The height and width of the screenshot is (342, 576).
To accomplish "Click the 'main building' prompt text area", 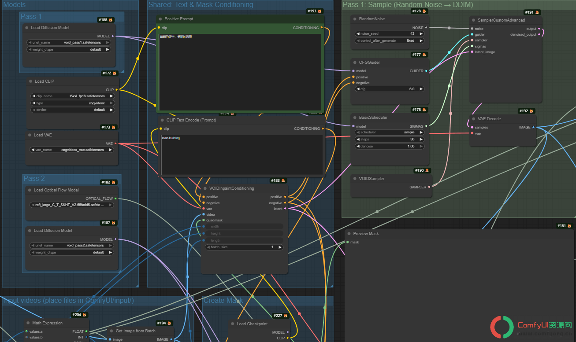I will pyautogui.click(x=242, y=155).
